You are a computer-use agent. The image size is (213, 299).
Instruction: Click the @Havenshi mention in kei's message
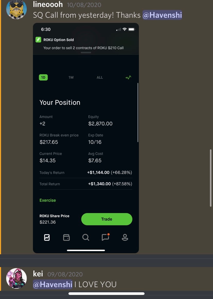[53, 284]
